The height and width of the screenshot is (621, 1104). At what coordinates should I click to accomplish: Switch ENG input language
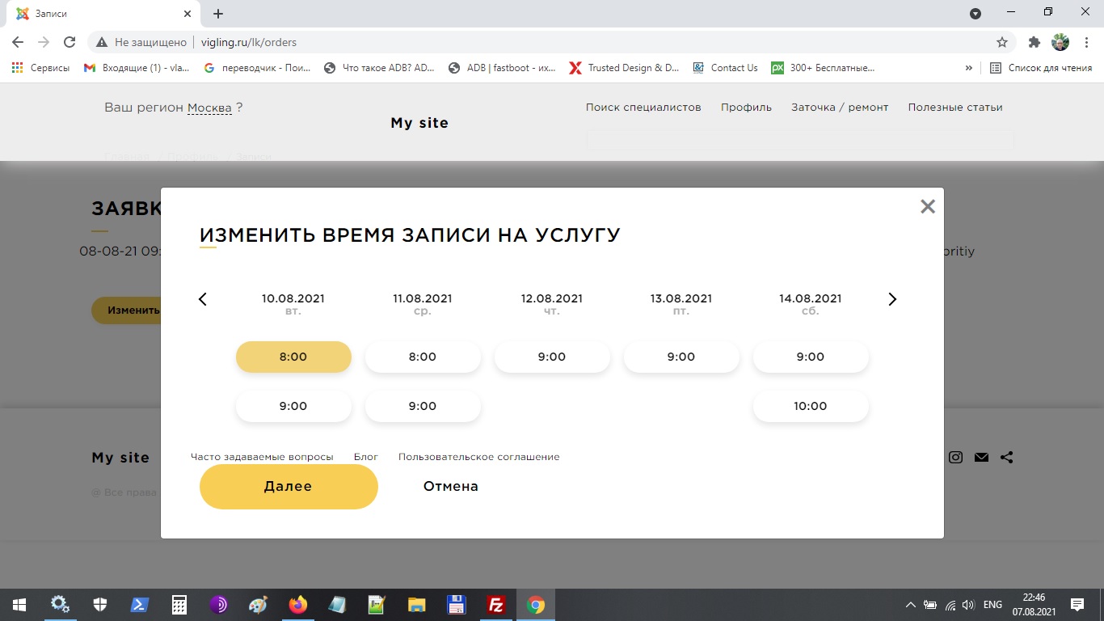point(992,605)
